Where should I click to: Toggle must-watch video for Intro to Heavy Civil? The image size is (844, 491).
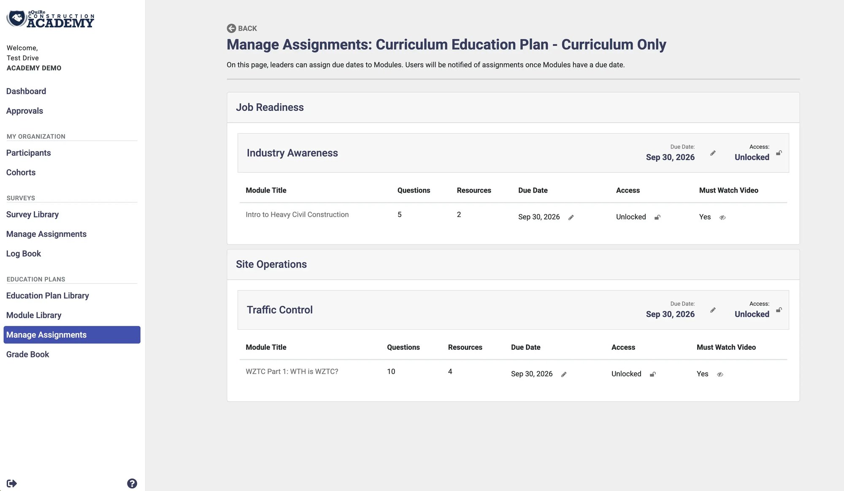[x=722, y=217]
